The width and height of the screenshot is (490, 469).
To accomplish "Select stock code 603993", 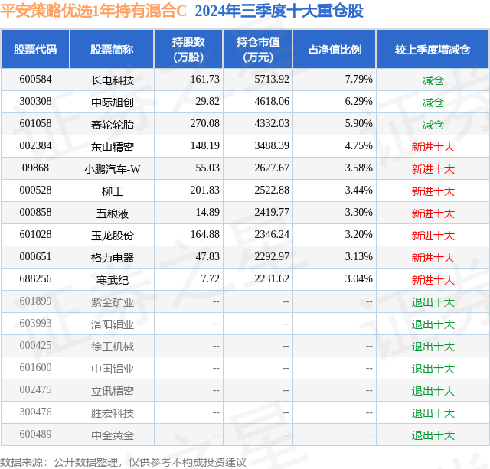I will (35, 323).
